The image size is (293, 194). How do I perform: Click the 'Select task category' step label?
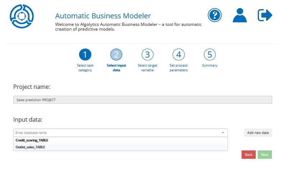(85, 68)
